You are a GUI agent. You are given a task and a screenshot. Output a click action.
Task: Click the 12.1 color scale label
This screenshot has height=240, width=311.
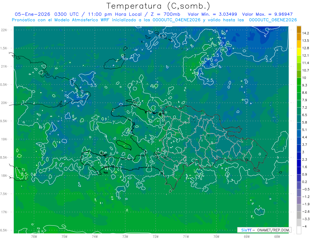[306, 55]
